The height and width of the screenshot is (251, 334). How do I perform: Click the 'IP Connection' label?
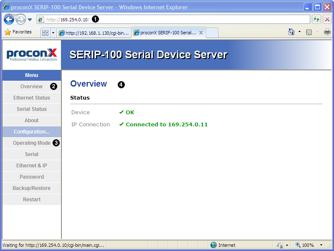91,124
